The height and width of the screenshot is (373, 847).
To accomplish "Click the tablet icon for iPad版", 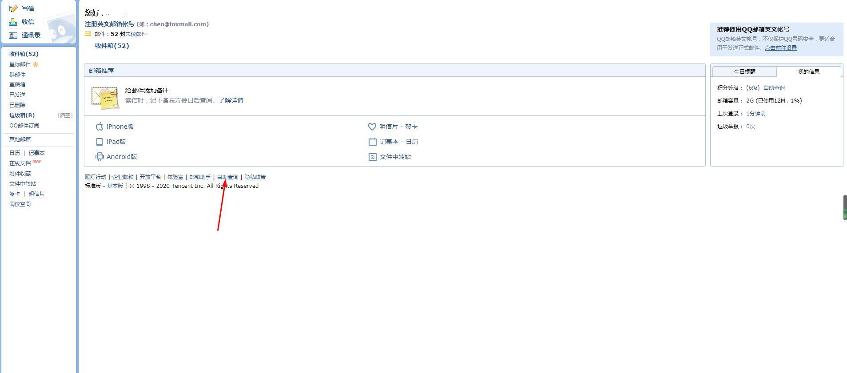I will (99, 142).
